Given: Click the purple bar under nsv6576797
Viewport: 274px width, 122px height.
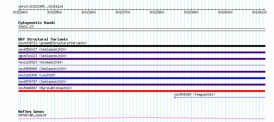Looking at the screenshot, I should (142, 85).
